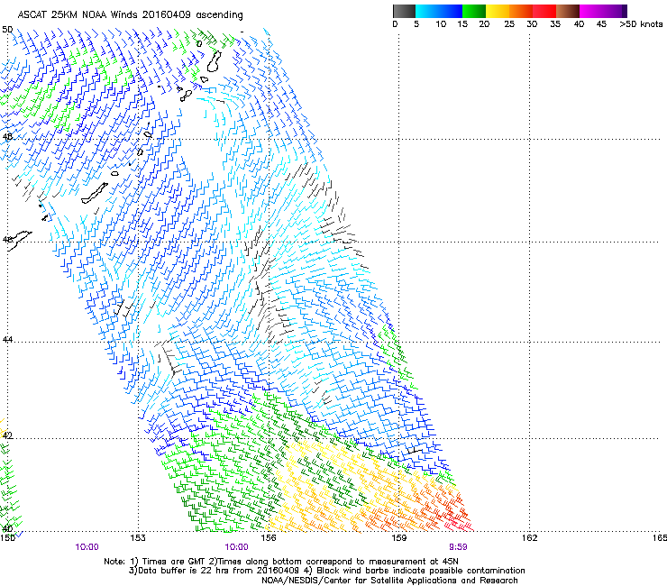Click the '45' legend scale label
The width and height of the screenshot is (667, 586).
click(x=601, y=24)
